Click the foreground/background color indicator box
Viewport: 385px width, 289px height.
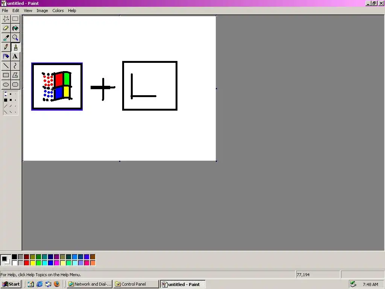pos(5,260)
